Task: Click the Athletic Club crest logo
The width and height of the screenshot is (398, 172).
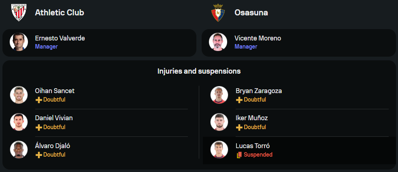Action: tap(19, 13)
